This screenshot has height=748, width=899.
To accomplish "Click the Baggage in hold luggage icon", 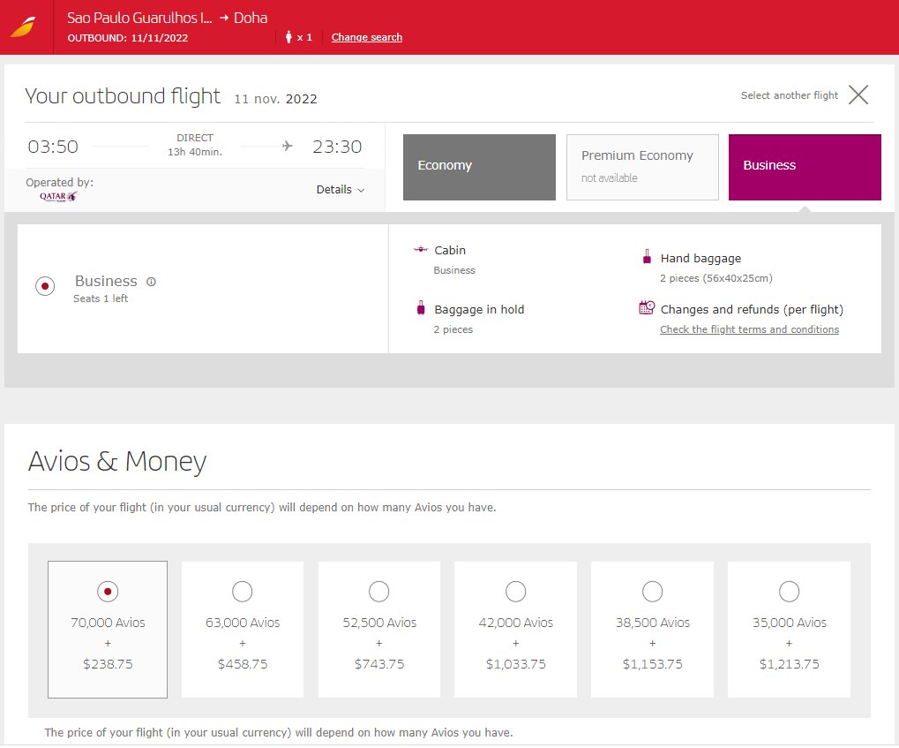I will (x=421, y=307).
